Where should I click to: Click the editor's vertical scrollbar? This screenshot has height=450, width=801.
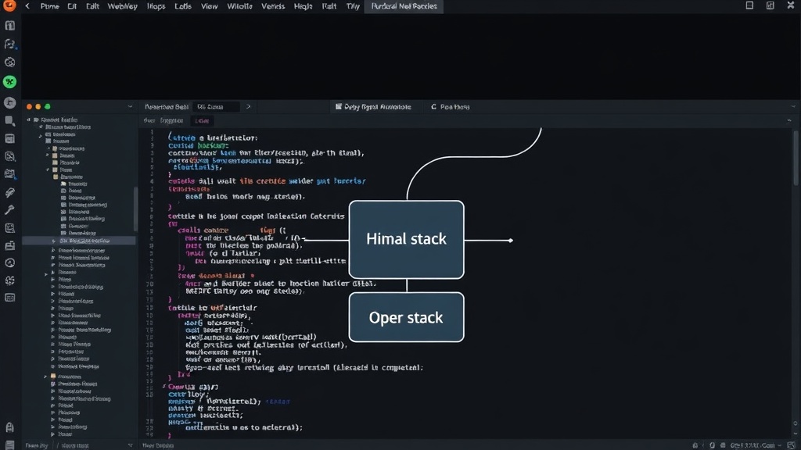[x=796, y=159]
